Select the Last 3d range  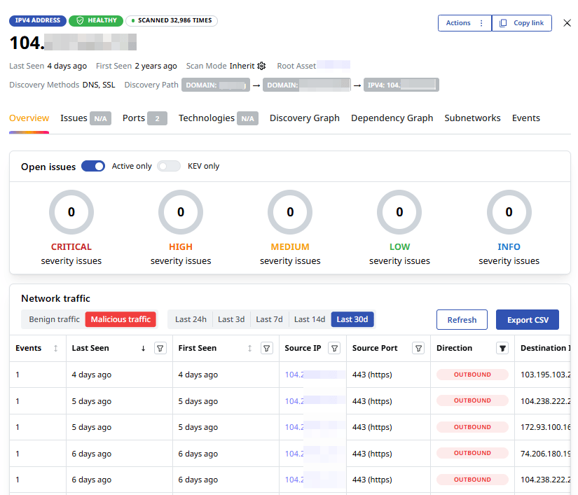[x=231, y=319]
